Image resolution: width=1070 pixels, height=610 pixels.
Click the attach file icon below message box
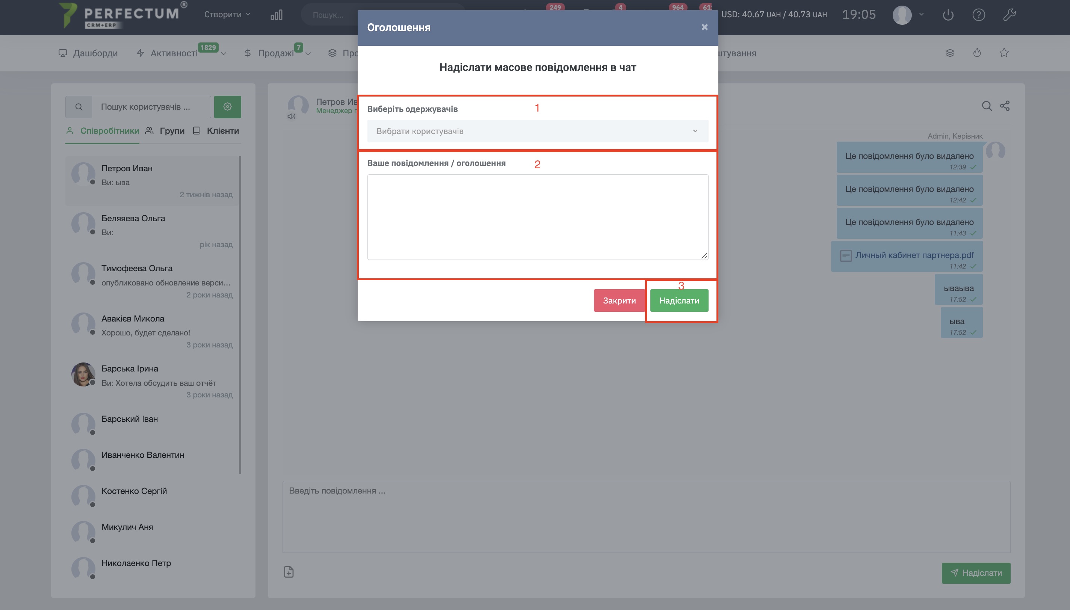pyautogui.click(x=289, y=572)
